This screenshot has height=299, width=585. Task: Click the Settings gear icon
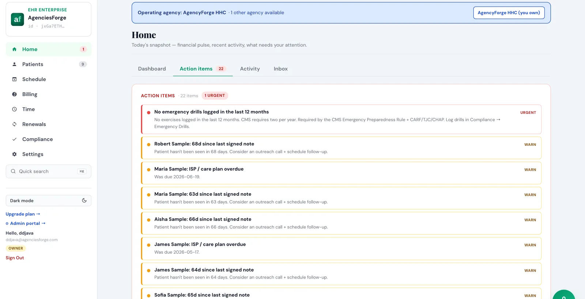click(14, 154)
